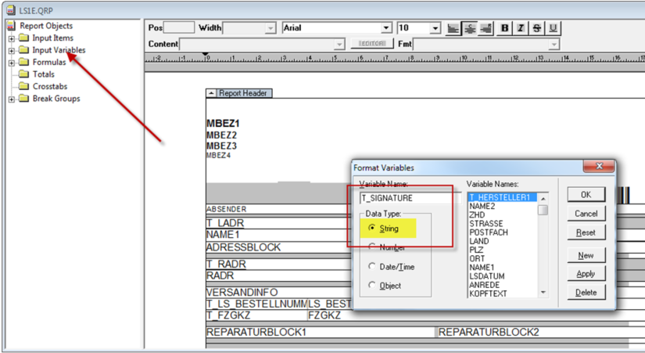Viewport: 645px width, 353px height.
Task: Click the align right icon
Action: [486, 28]
